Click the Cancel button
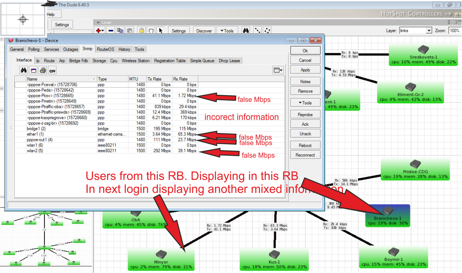Screen dimensions: 462x273 305,60
